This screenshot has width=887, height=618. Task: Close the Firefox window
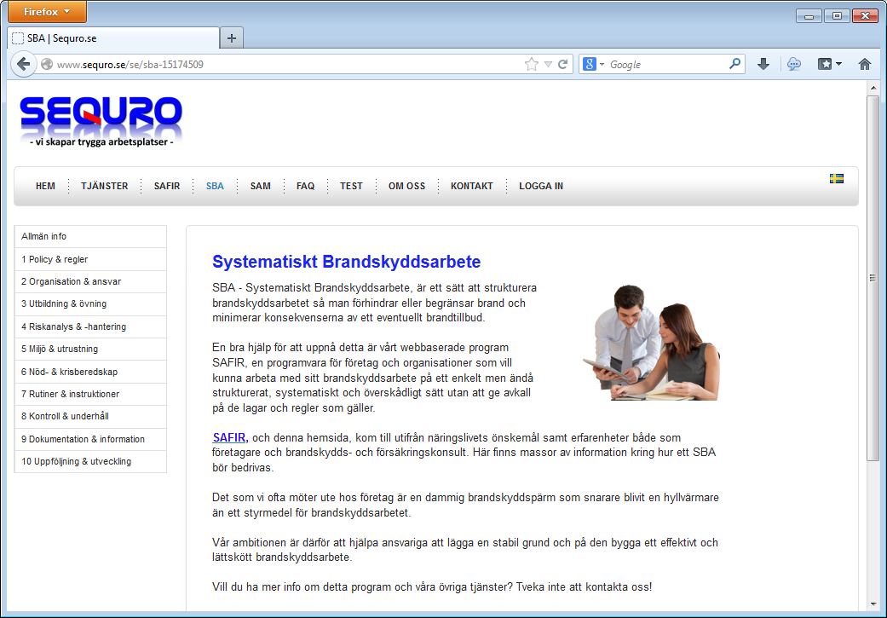[865, 16]
